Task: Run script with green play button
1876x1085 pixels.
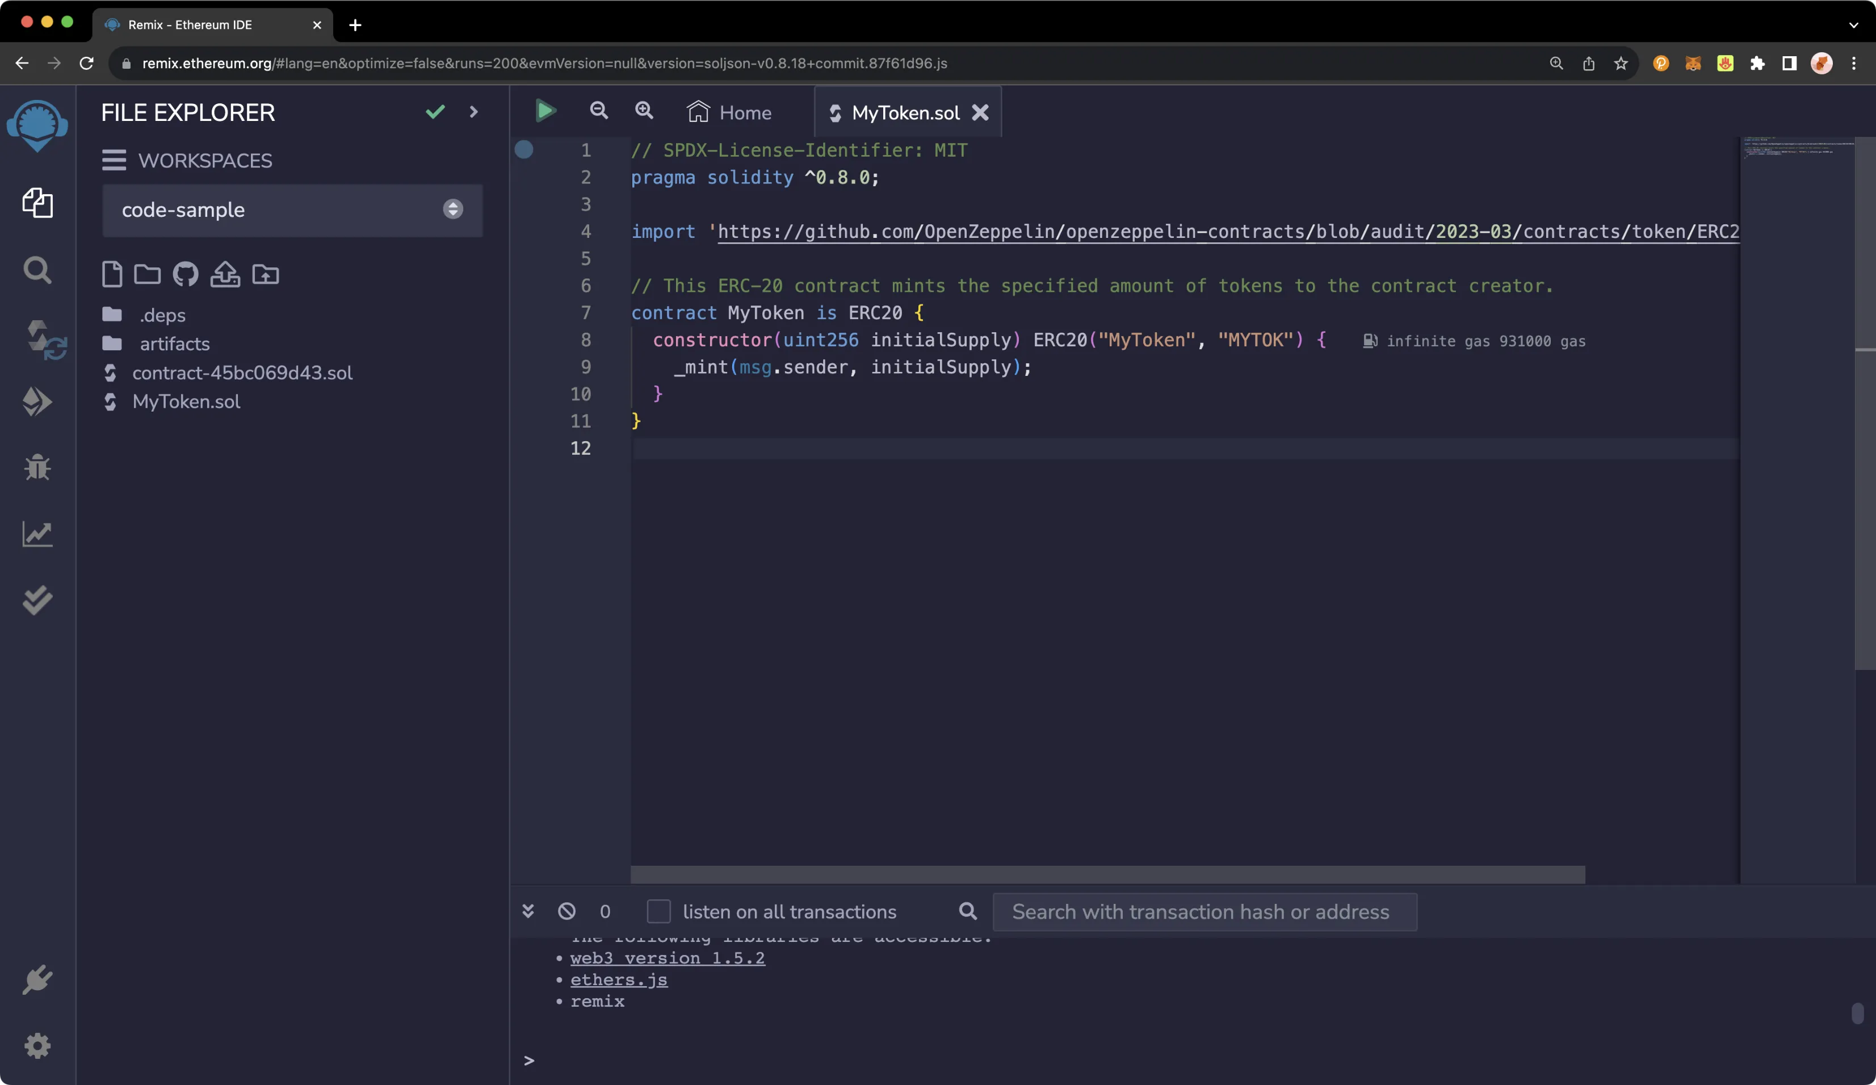Action: [x=545, y=111]
